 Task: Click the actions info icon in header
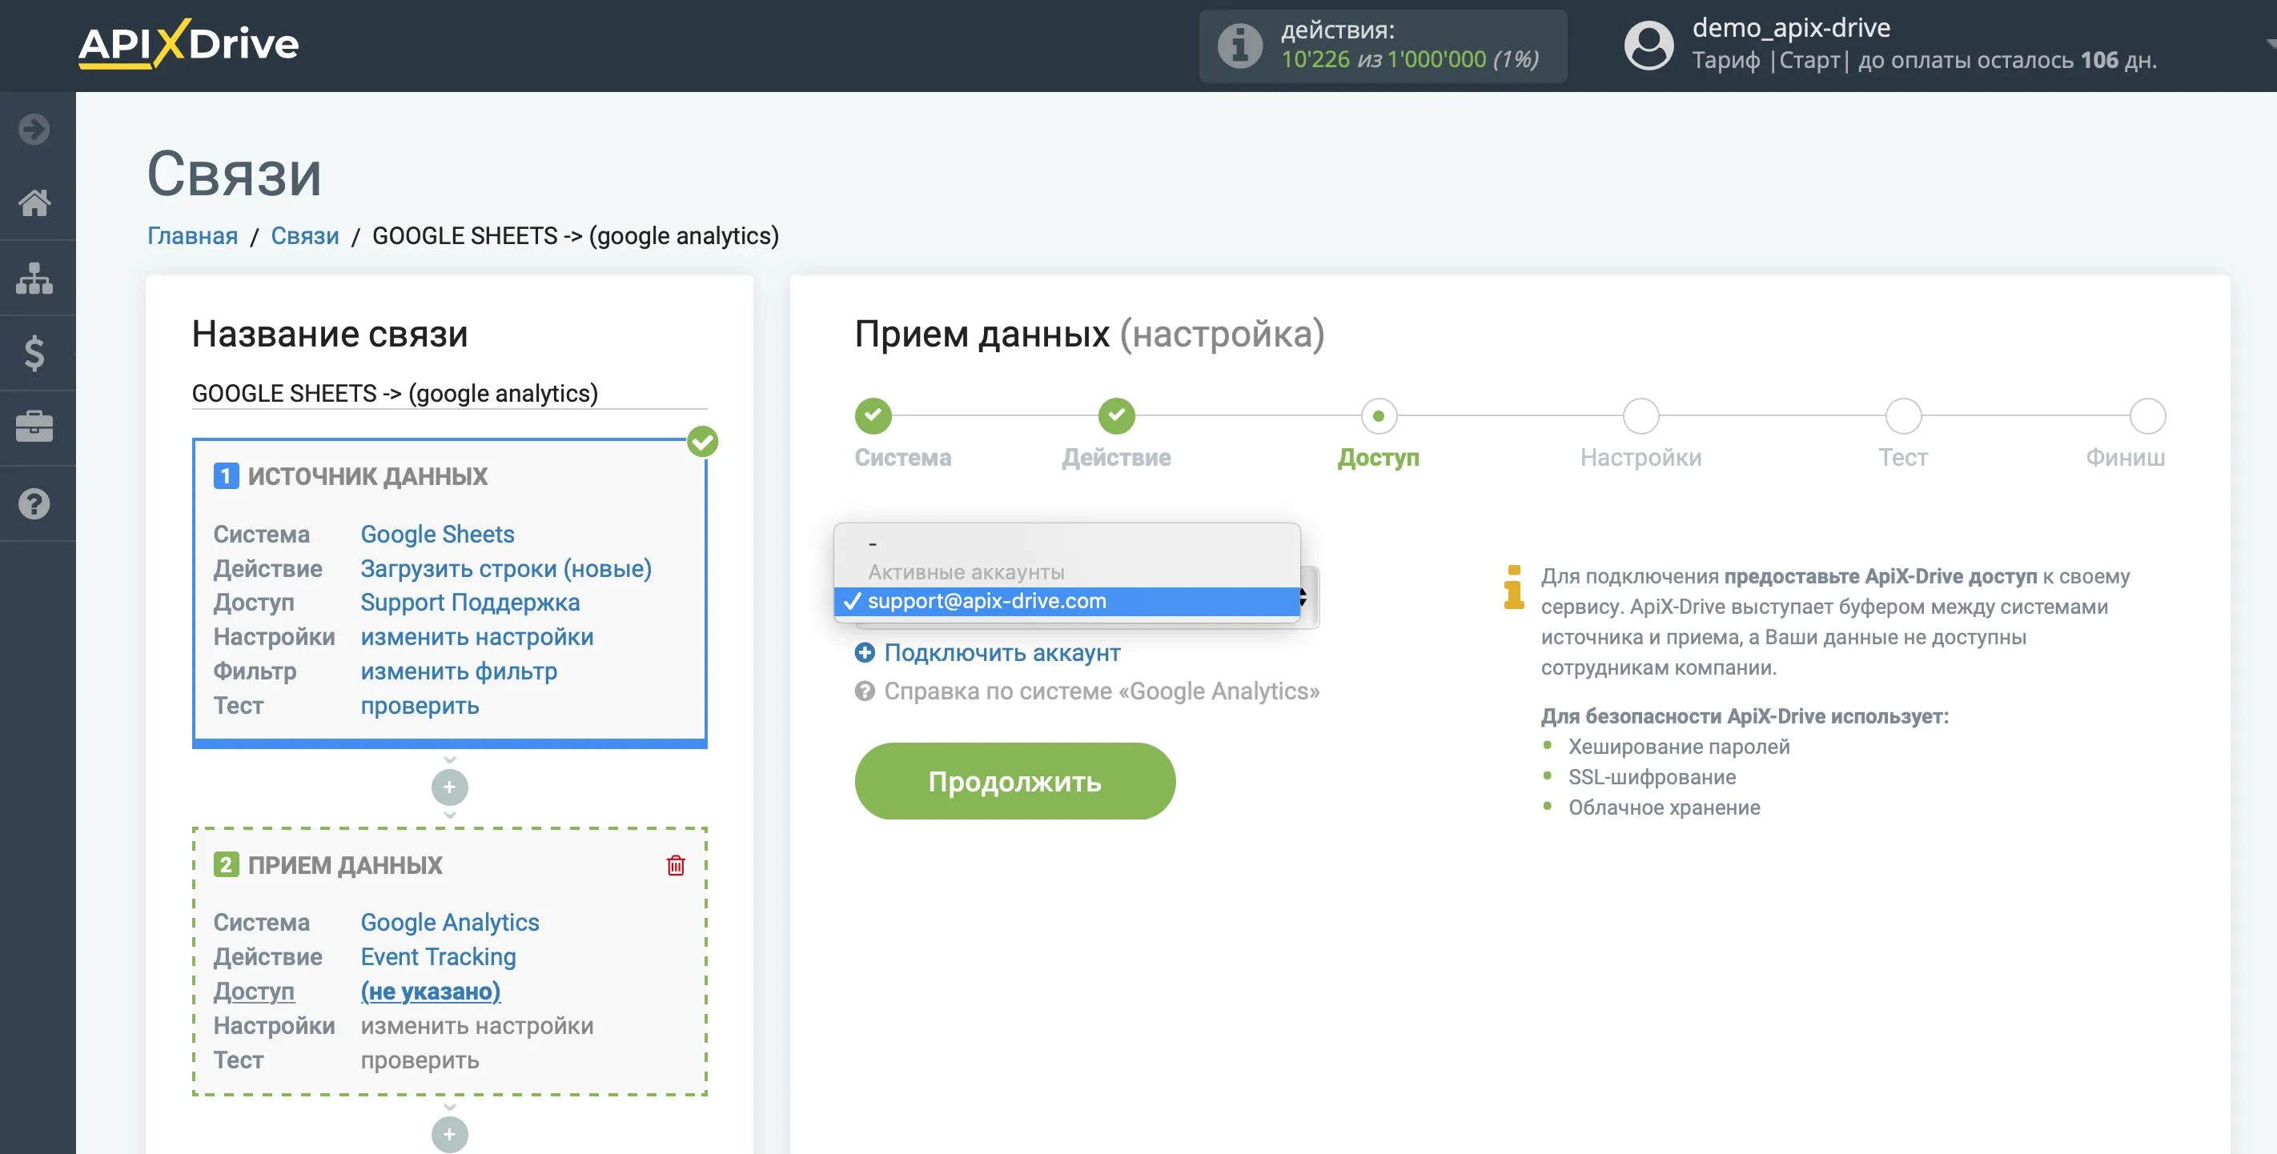(x=1239, y=45)
